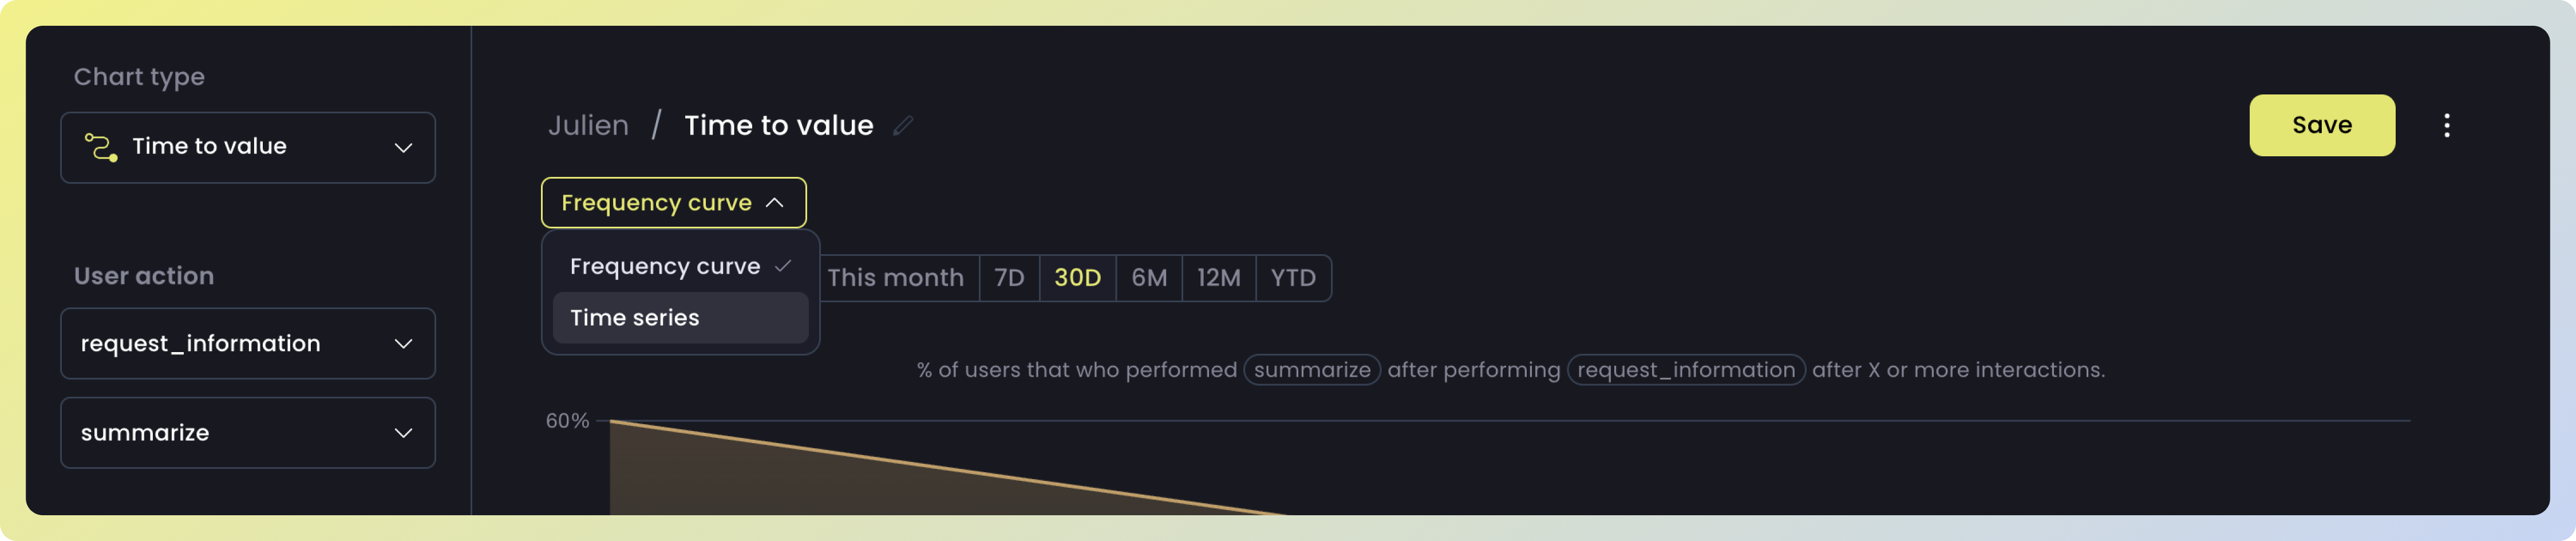
Task: Select the YTD range
Action: pyautogui.click(x=1293, y=278)
